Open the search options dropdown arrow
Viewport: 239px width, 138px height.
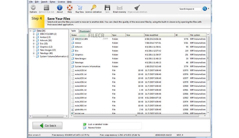(208, 9)
